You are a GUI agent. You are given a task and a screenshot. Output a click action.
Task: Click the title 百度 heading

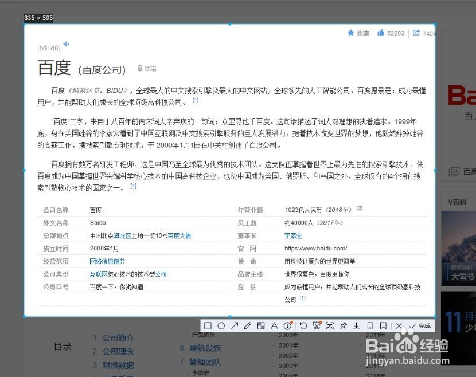[54, 68]
